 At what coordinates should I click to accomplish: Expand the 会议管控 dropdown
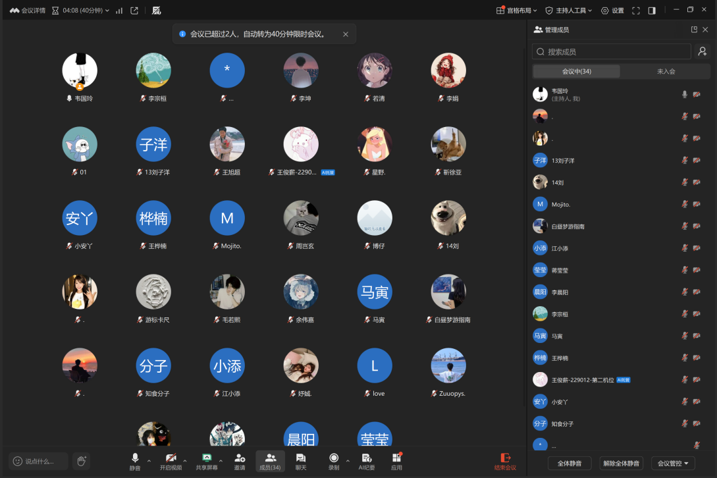coord(673,464)
